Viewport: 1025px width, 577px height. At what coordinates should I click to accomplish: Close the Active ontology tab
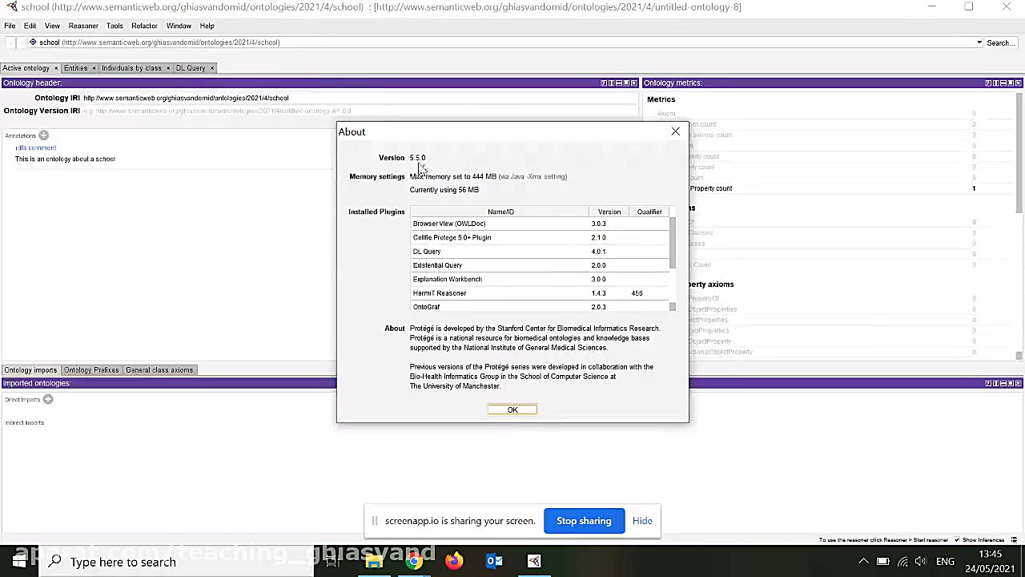(55, 68)
